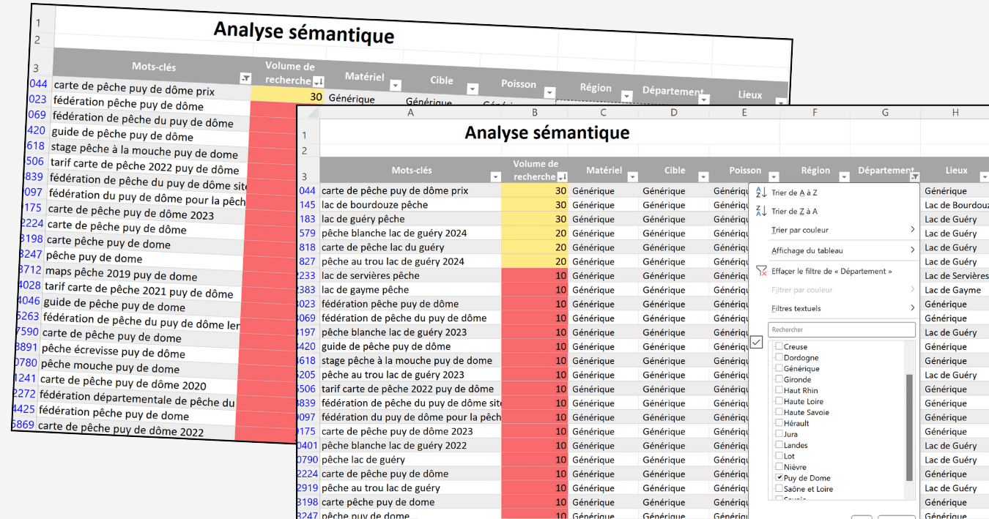Open Poisson filter arrow in front window
Viewport: 989px width, 519px height.
[x=773, y=177]
